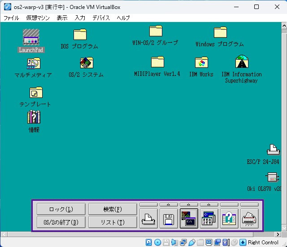The image size is (287, 247).
Task: Click the horizontal scrollbar left arrow
Action: pos(4,234)
